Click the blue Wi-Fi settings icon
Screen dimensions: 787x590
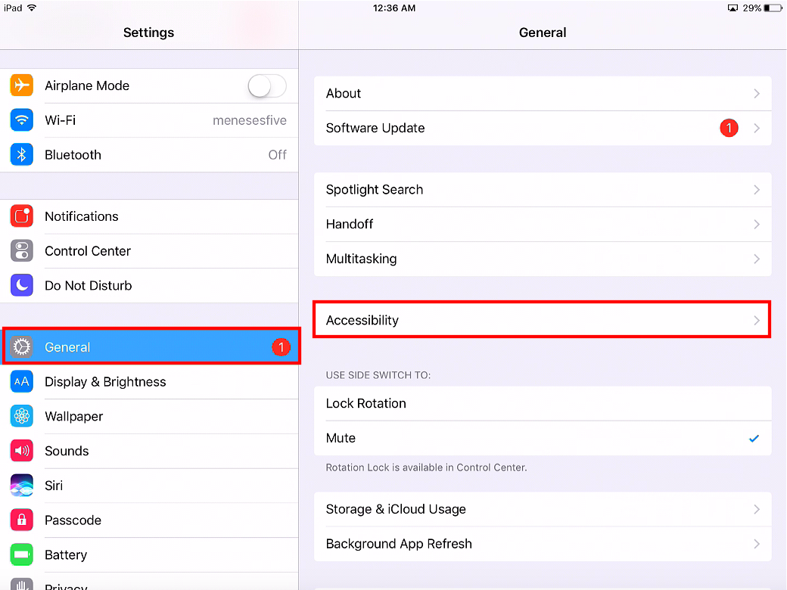[21, 120]
